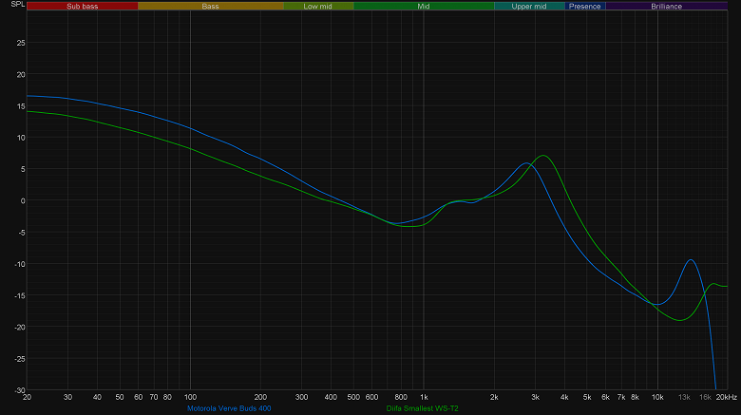Select the Low mid band header
This screenshot has width=741, height=415.
pos(317,6)
